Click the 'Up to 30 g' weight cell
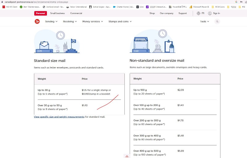The height and width of the screenshot is (158, 247). pyautogui.click(x=44, y=90)
